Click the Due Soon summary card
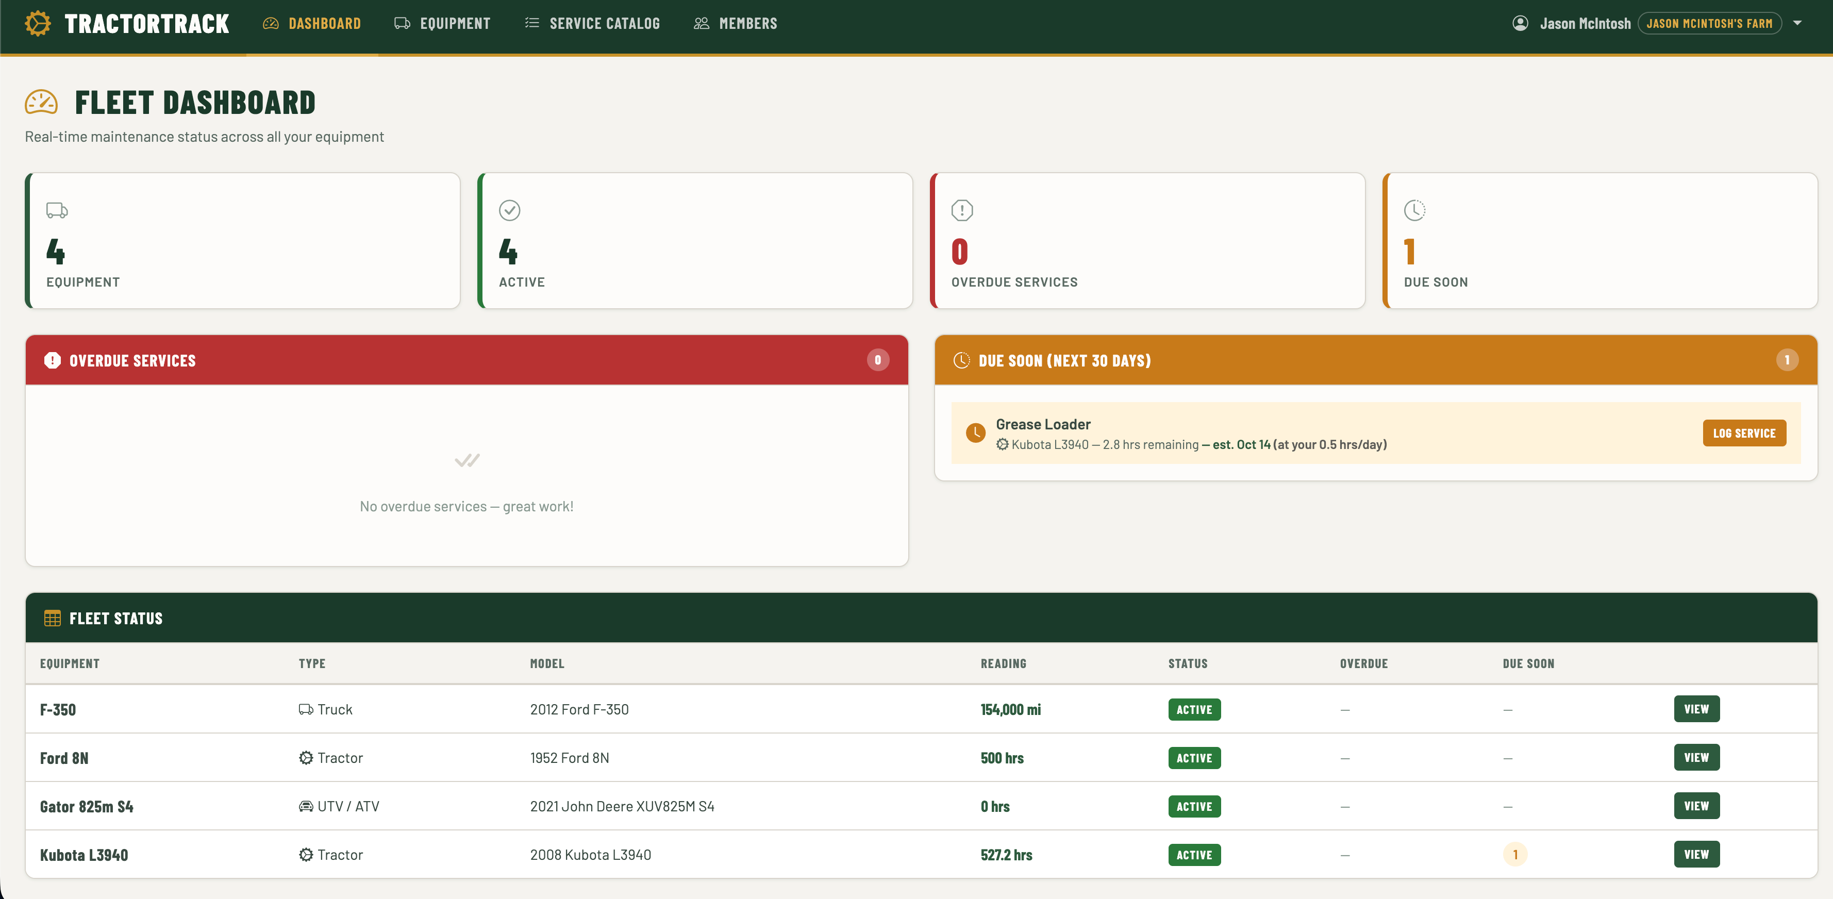This screenshot has height=899, width=1833. [1601, 241]
